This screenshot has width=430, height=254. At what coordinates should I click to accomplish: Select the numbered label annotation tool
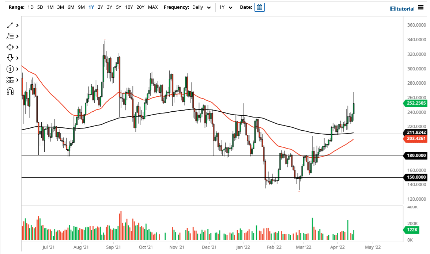coord(10,69)
